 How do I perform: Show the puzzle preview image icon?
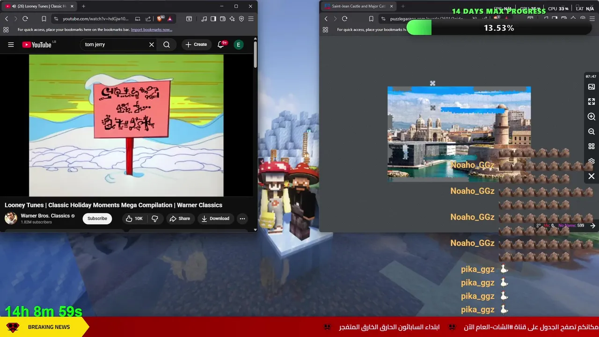[x=592, y=87]
